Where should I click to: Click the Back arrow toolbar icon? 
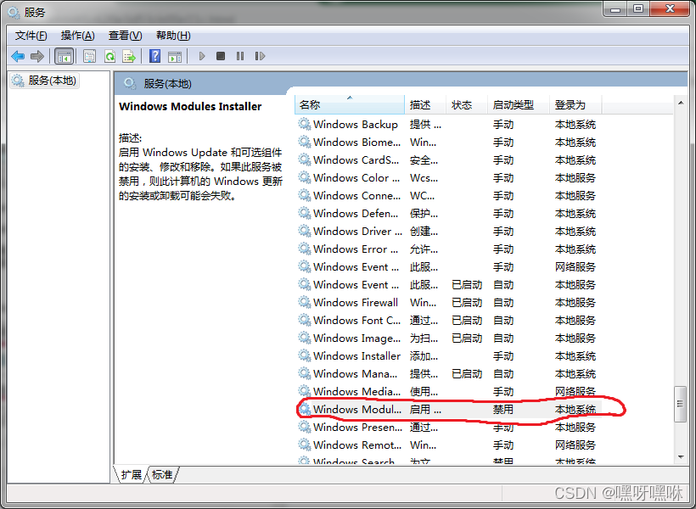tap(18, 56)
